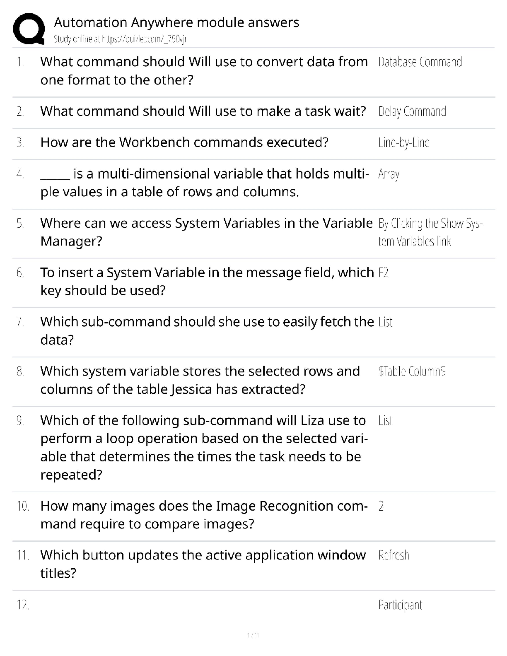Click question about System Variable message key

tap(207, 281)
